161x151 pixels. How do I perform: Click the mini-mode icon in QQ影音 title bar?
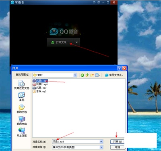[x=99, y=2]
